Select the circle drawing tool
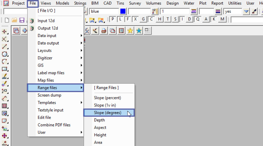The image size is (263, 146). click(x=5, y=54)
